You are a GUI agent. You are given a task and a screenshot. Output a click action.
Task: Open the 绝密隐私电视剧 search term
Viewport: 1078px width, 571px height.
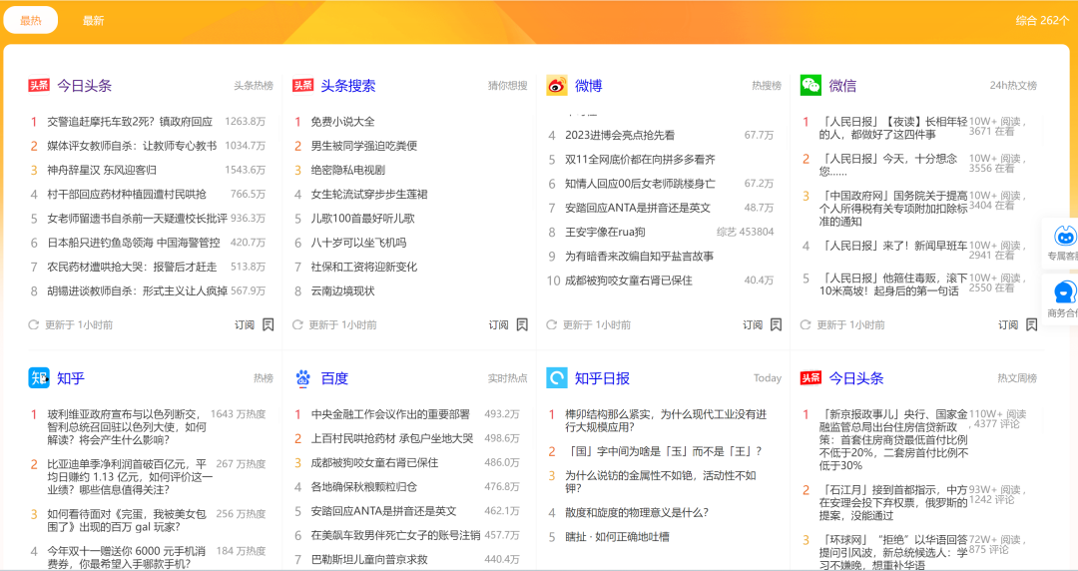click(348, 170)
